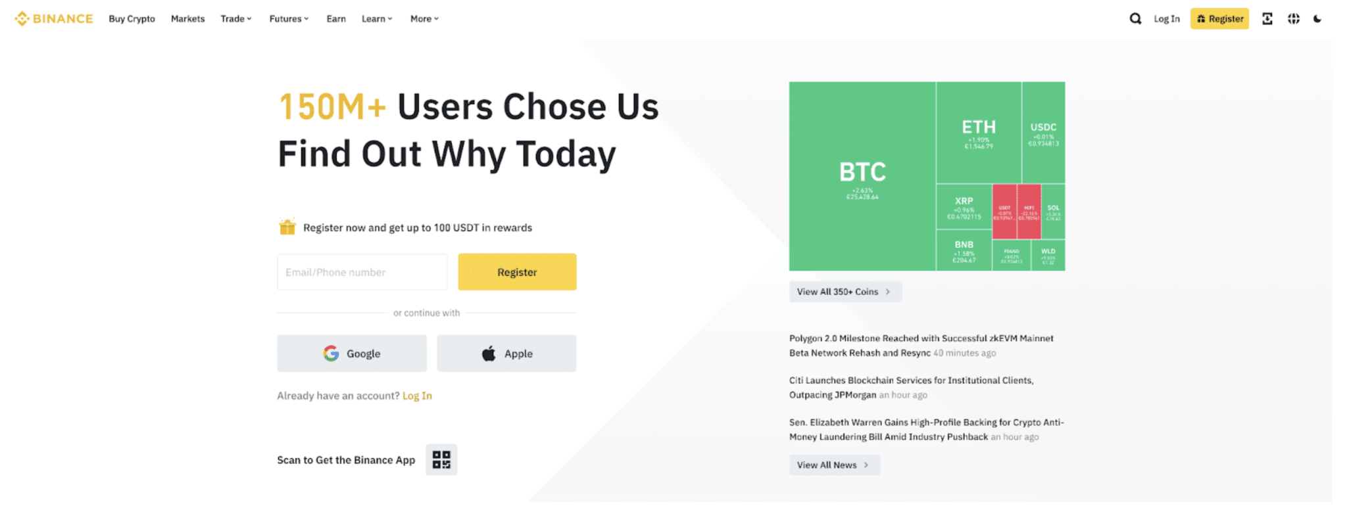The image size is (1347, 527).
Task: Open the Markets menu item
Action: click(187, 19)
